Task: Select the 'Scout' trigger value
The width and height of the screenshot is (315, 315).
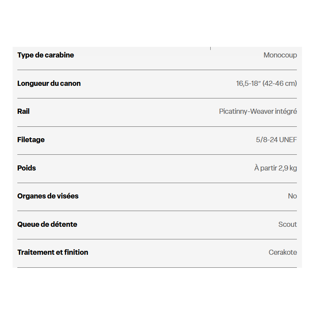Action: click(287, 224)
